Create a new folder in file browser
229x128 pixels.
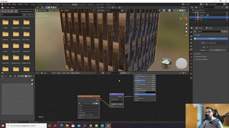pyautogui.click(x=16, y=11)
